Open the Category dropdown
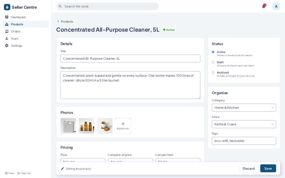The height and width of the screenshot is (178, 285). click(244, 108)
